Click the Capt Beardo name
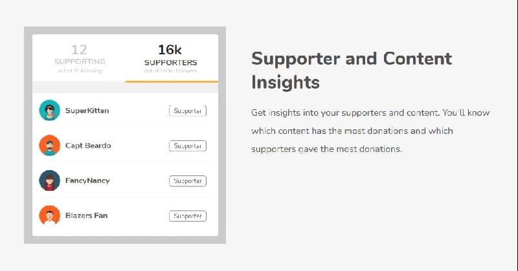Screen dimensions: 518x271 (88, 146)
